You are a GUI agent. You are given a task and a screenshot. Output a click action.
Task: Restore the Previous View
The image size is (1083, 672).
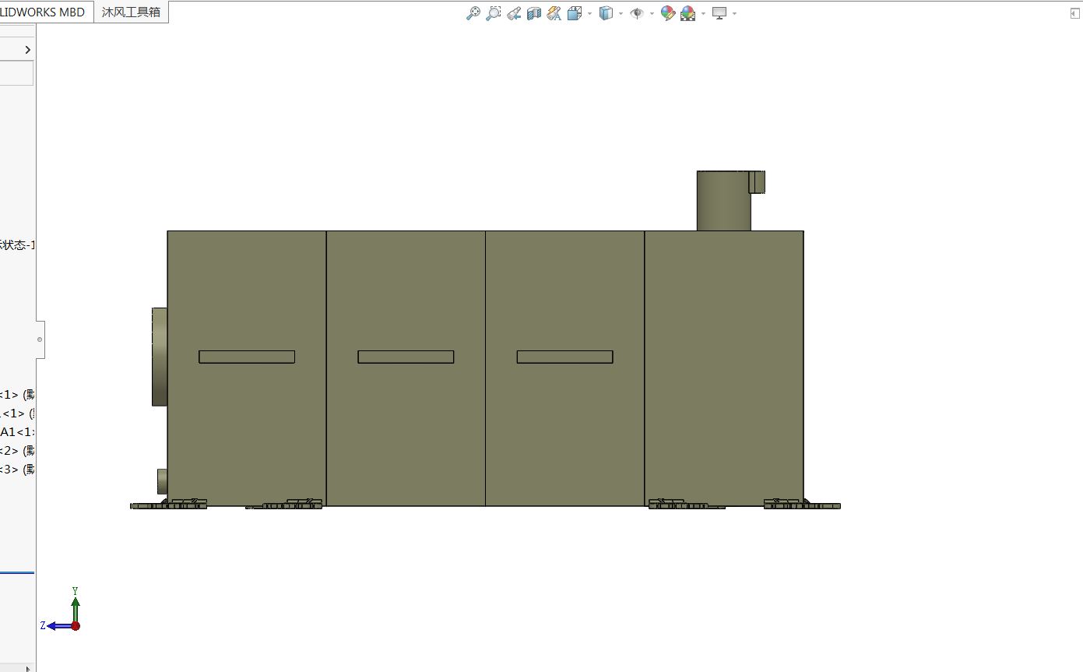pyautogui.click(x=513, y=13)
